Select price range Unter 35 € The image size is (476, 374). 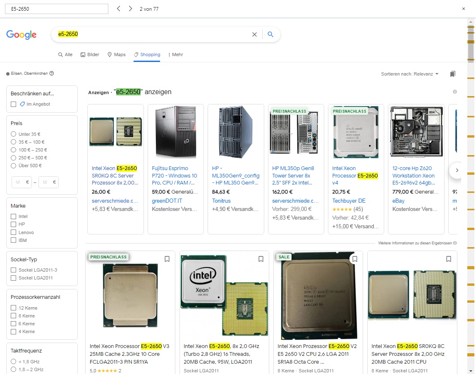(x=13, y=134)
